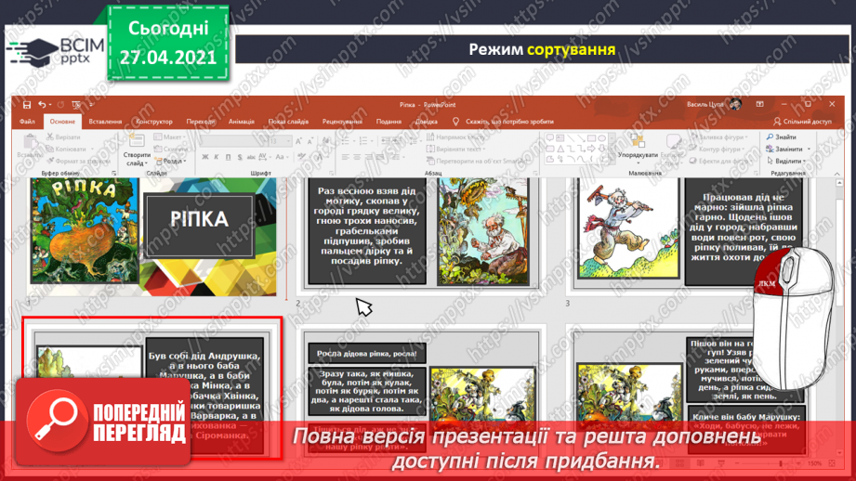The height and width of the screenshot is (481, 856).
Task: Pick the oval shape in the shapes gallery
Action: (x=601, y=138)
